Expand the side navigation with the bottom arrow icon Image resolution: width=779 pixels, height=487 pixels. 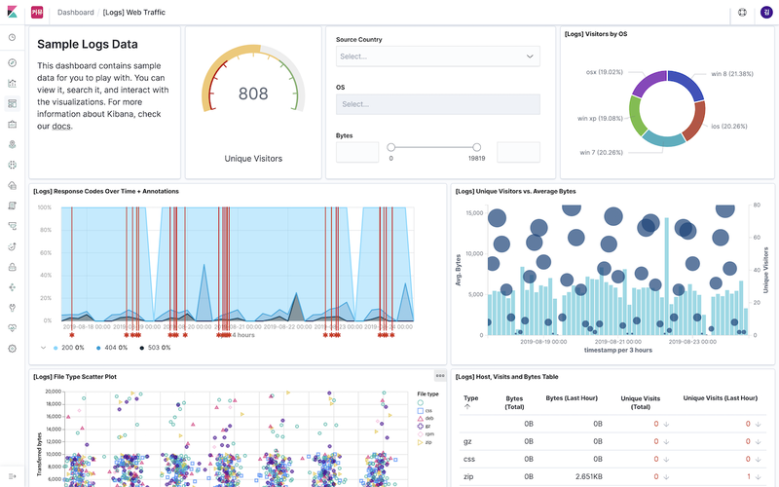(13, 476)
